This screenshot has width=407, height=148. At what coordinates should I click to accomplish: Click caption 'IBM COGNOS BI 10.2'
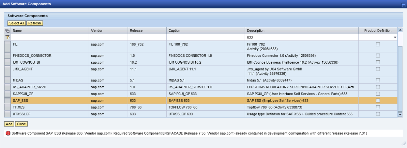tap(185, 62)
